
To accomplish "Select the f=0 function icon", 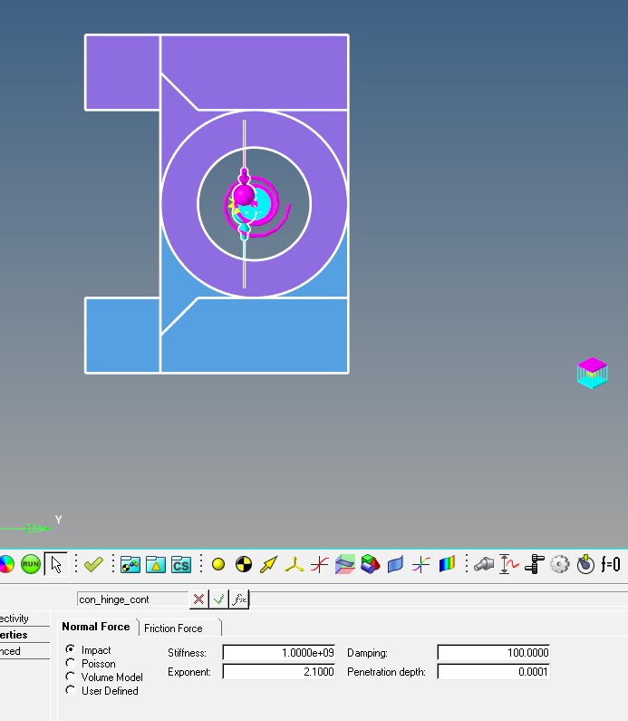I will [611, 564].
